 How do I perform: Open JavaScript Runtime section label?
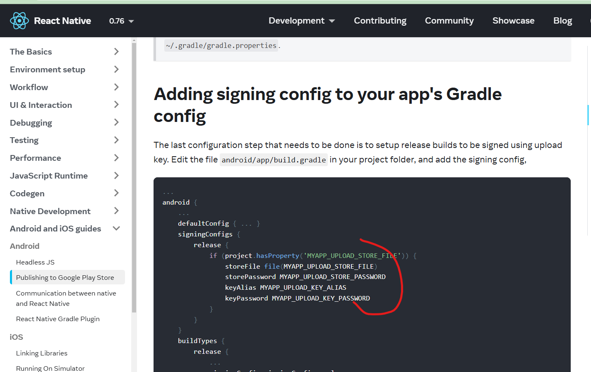(49, 176)
